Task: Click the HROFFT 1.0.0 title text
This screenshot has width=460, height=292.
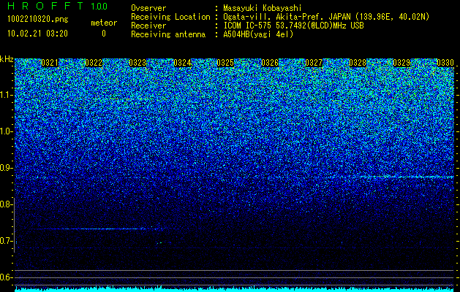Action: [x=57, y=6]
